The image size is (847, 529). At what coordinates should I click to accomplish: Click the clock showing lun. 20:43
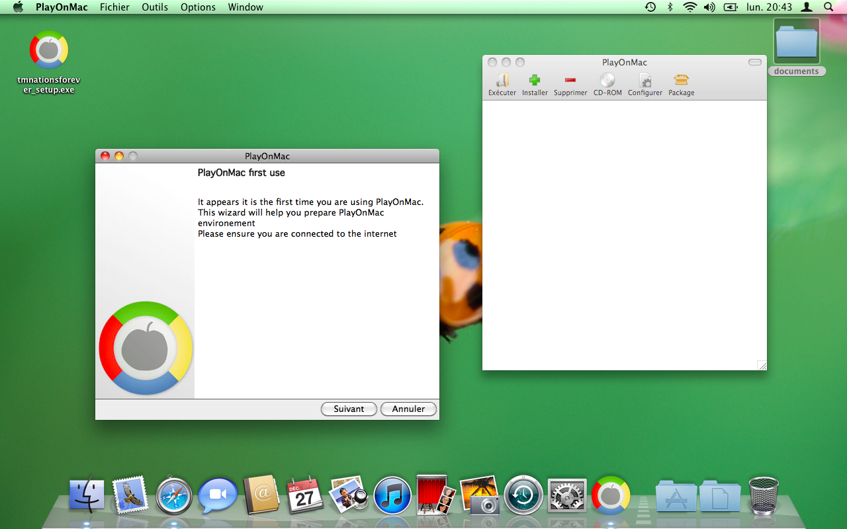click(x=769, y=7)
